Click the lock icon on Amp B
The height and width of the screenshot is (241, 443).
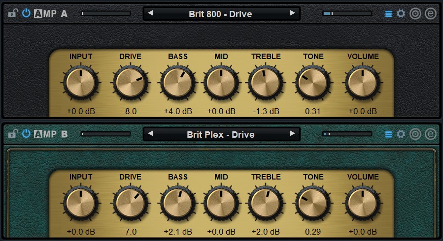(13, 133)
